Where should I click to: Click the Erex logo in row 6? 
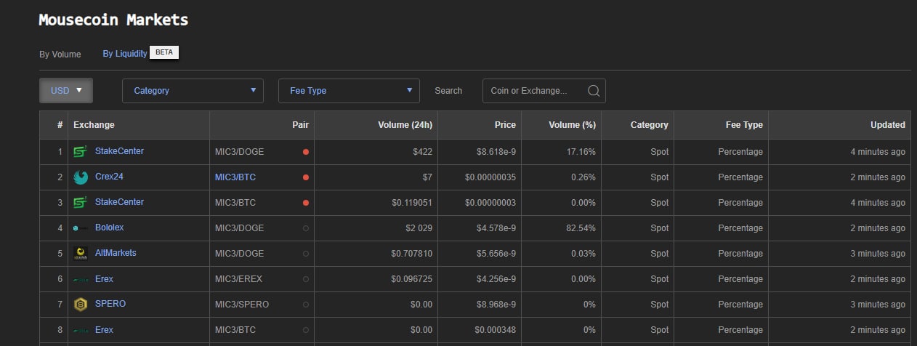tap(81, 279)
